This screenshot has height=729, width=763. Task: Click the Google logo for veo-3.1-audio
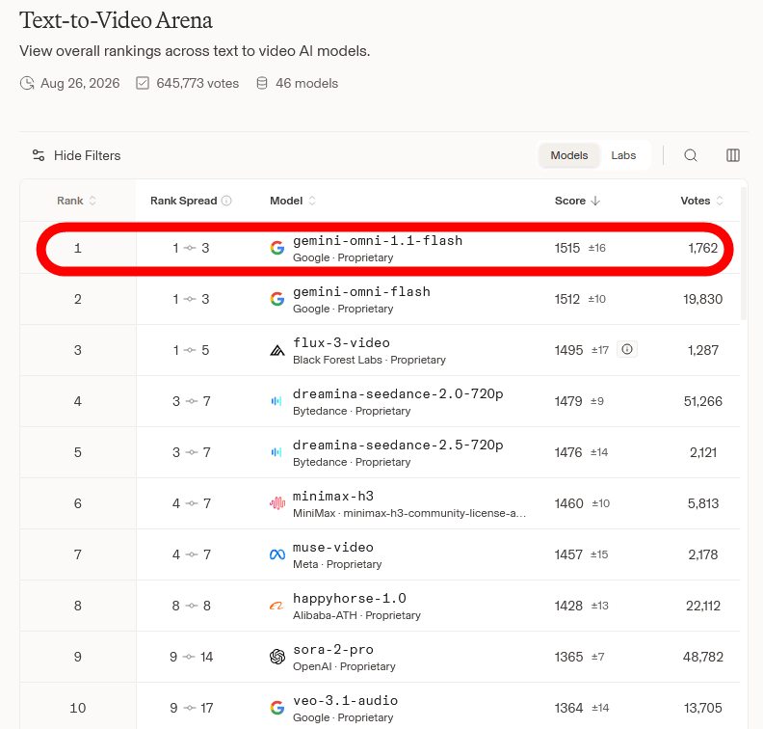tap(277, 708)
